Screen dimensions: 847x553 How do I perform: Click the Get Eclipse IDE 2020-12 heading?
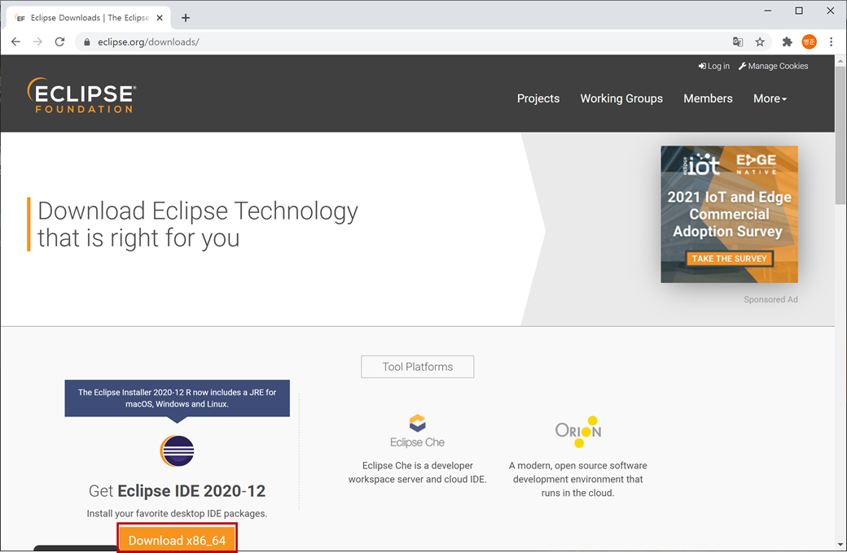(x=178, y=491)
